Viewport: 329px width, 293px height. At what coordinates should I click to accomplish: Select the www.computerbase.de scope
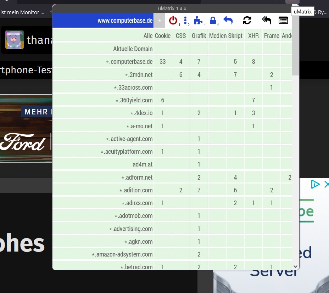pyautogui.click(x=103, y=20)
